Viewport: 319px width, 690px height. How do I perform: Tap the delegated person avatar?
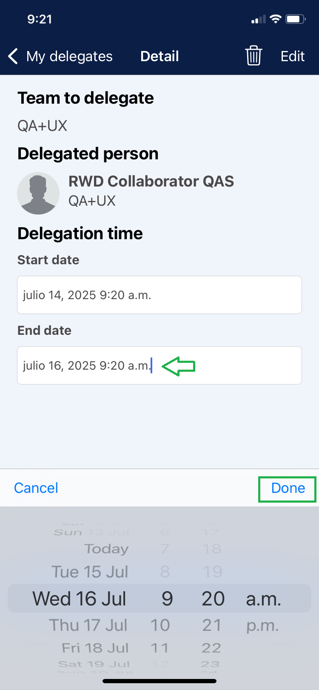pyautogui.click(x=38, y=193)
